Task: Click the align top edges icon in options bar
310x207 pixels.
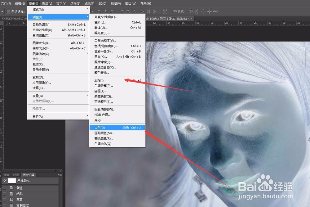Action: pyautogui.click(x=122, y=11)
